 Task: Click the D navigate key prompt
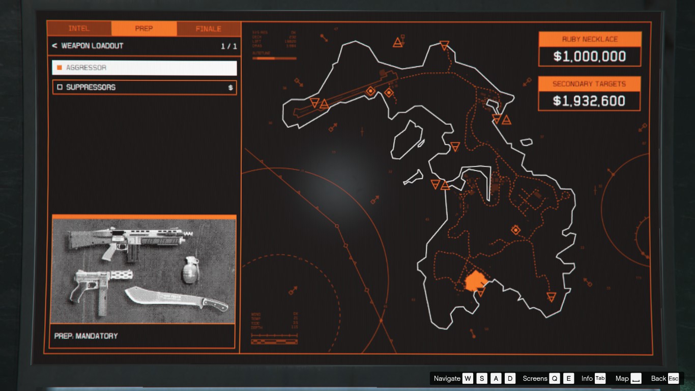(x=510, y=378)
